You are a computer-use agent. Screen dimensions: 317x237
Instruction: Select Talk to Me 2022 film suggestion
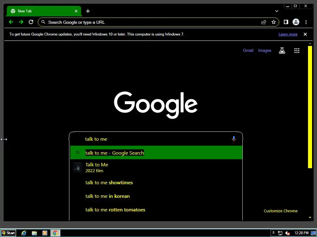156,168
